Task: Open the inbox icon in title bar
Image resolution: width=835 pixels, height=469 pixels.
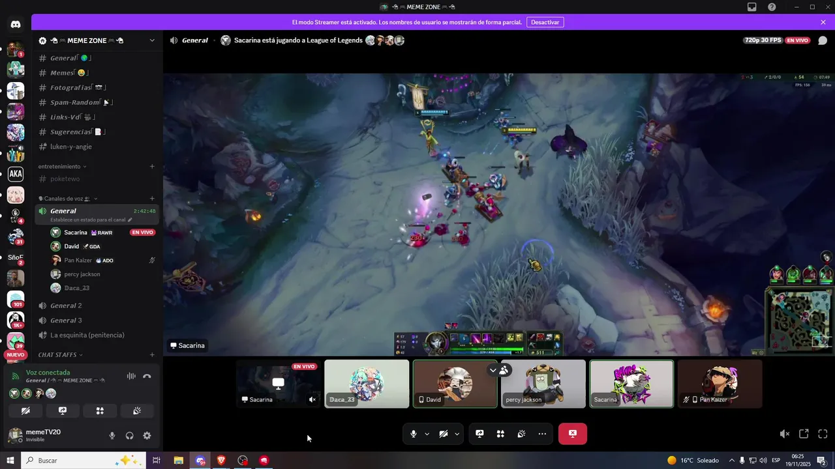Action: click(x=752, y=7)
